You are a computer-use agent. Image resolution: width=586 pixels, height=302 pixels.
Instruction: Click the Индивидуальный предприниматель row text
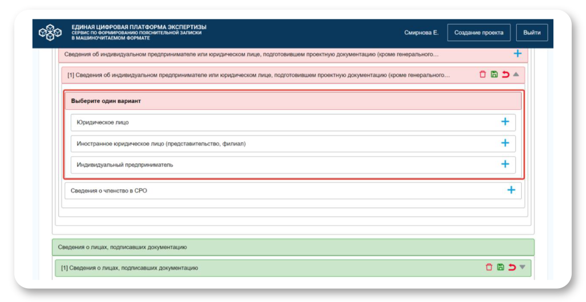pyautogui.click(x=125, y=165)
